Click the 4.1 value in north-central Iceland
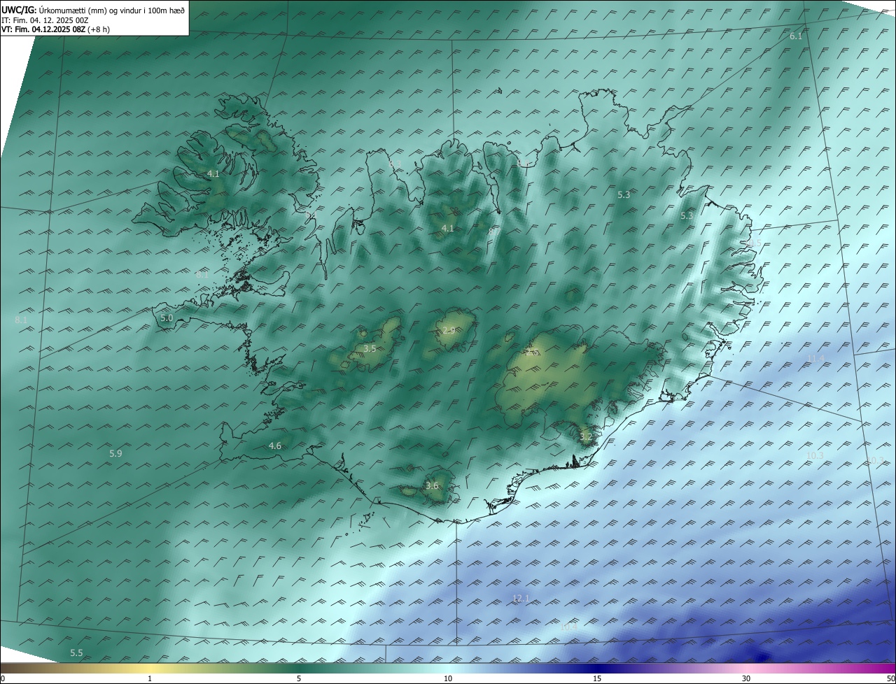896x684 pixels. click(x=448, y=229)
